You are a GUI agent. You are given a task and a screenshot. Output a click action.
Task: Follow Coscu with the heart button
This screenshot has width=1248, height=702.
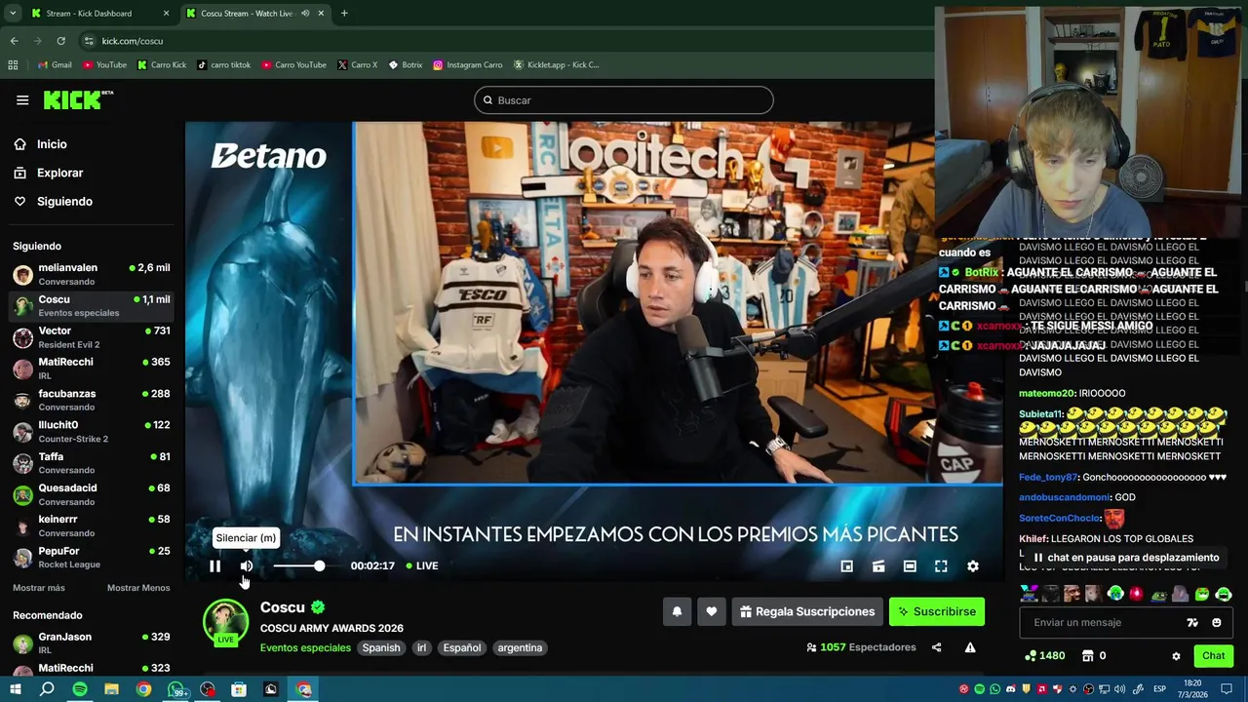[x=711, y=611]
